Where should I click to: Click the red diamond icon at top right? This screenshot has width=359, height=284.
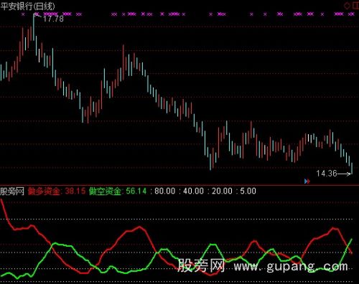click(347, 5)
